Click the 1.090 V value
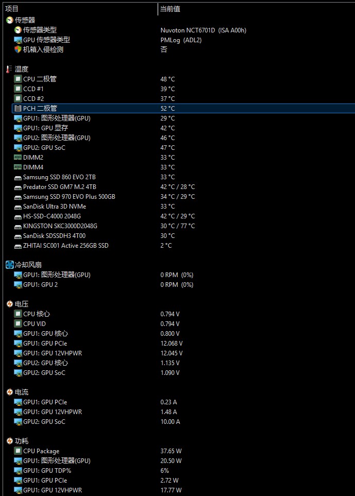Image resolution: width=355 pixels, height=496 pixels. 170,373
